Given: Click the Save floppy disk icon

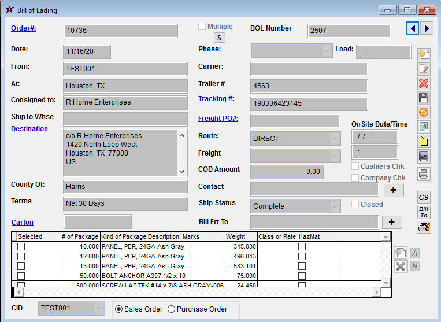Looking at the screenshot, I should point(424,98).
